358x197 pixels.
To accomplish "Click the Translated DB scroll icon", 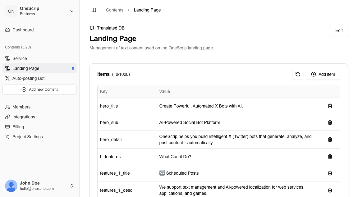I will (92, 28).
